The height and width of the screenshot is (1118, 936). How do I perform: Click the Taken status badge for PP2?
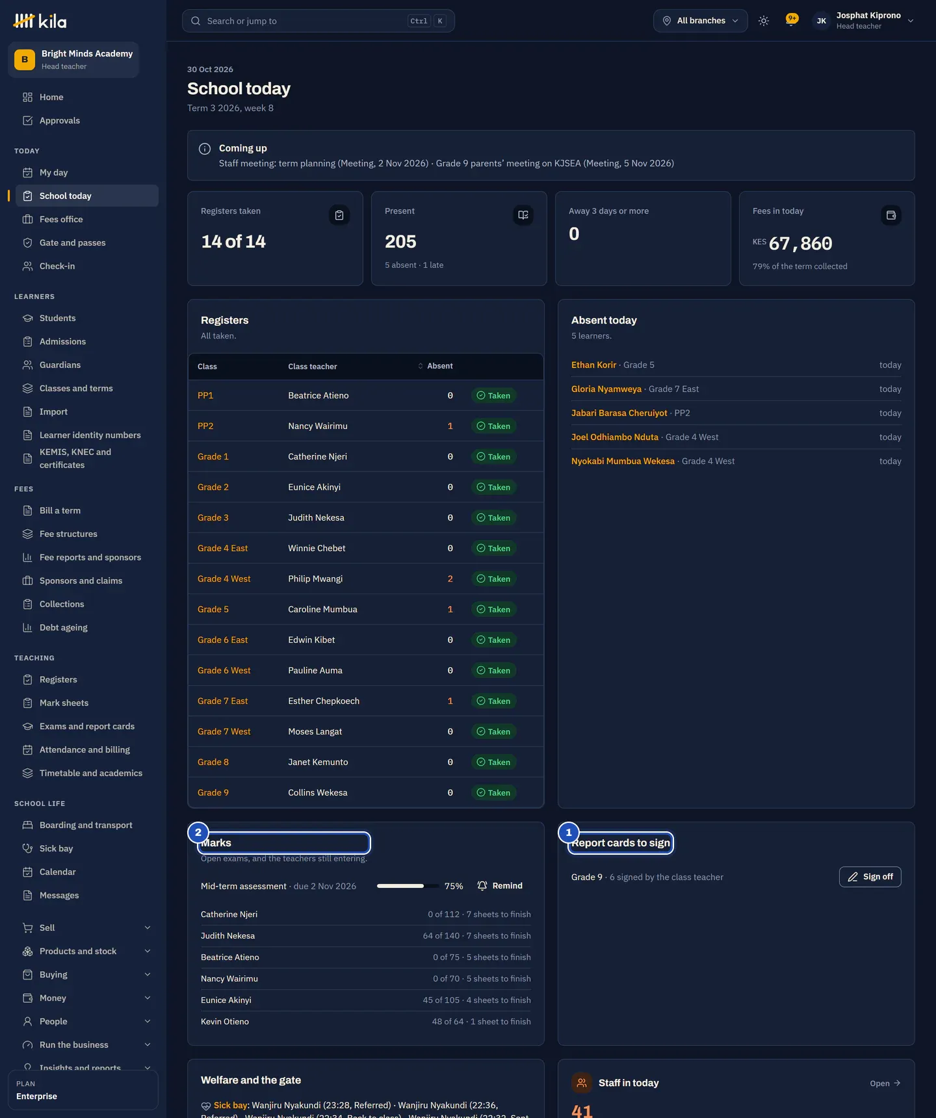click(493, 426)
